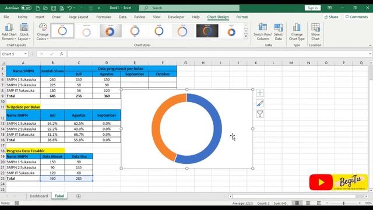Collapse the ribbon with the chevron

coord(370,45)
